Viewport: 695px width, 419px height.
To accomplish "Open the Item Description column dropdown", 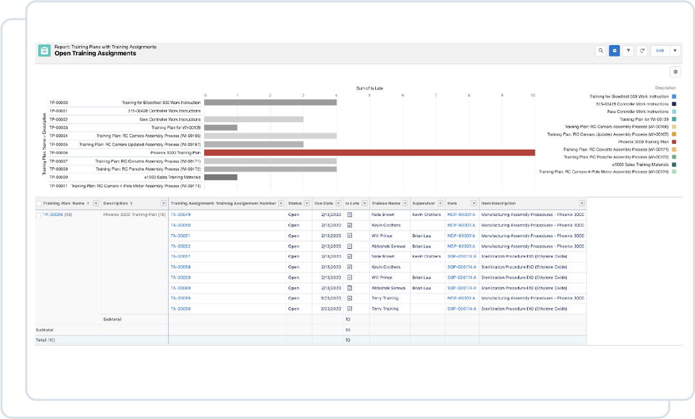I will [x=582, y=203].
